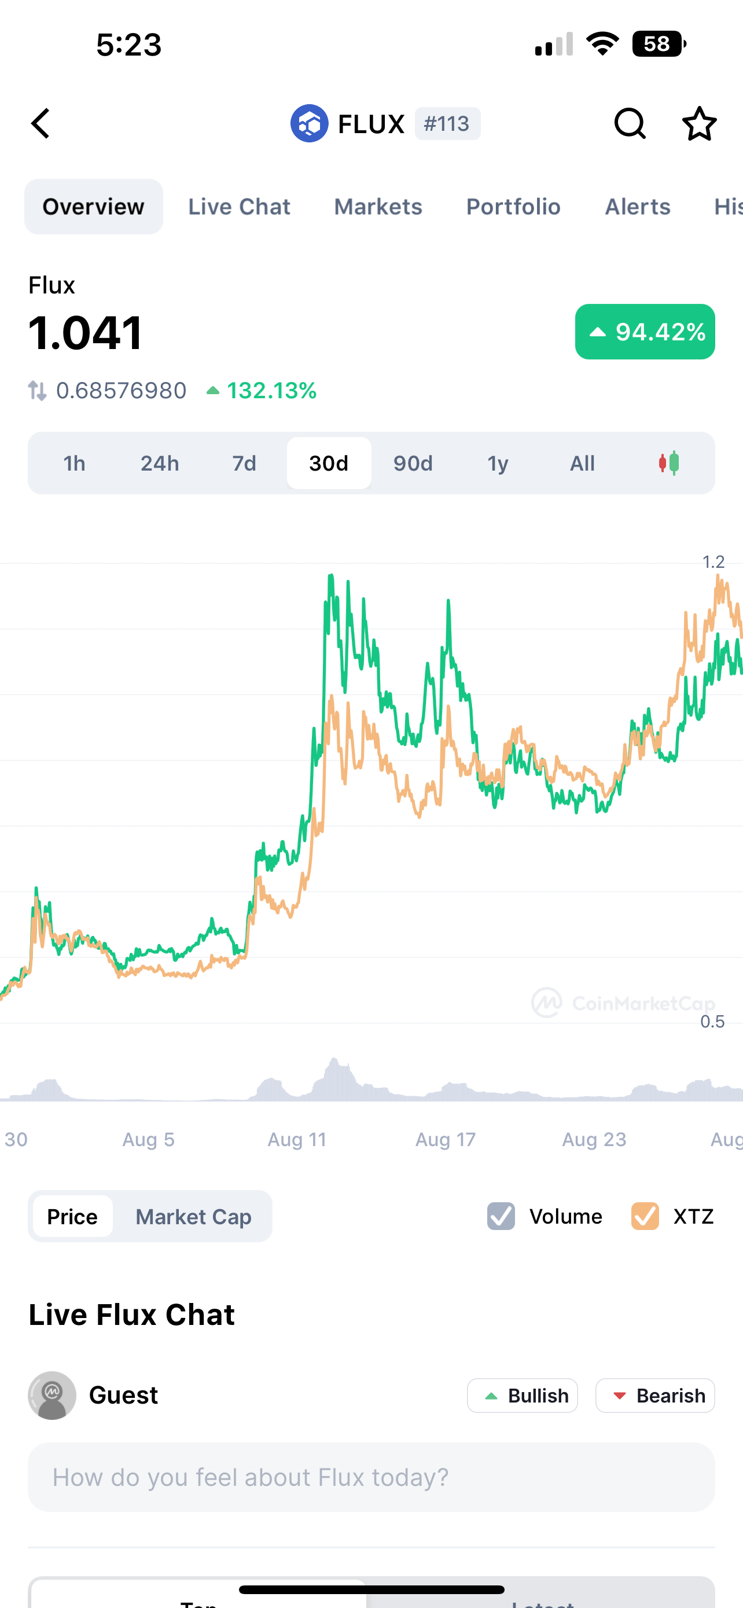Switch chart to Market Cap
This screenshot has width=743, height=1608.
coord(193,1217)
